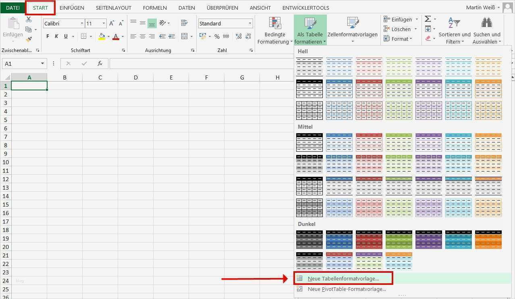
Task: Toggle center alignment on
Action: pyautogui.click(x=142, y=36)
